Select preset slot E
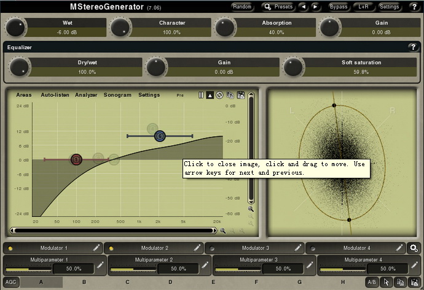 (213, 282)
